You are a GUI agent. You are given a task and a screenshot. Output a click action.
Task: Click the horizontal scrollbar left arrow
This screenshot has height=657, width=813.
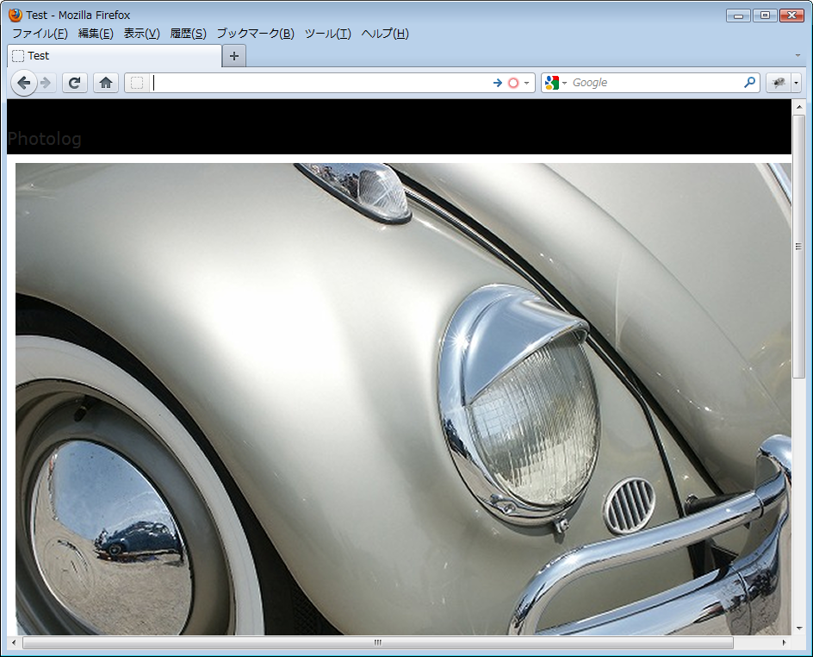pos(14,642)
